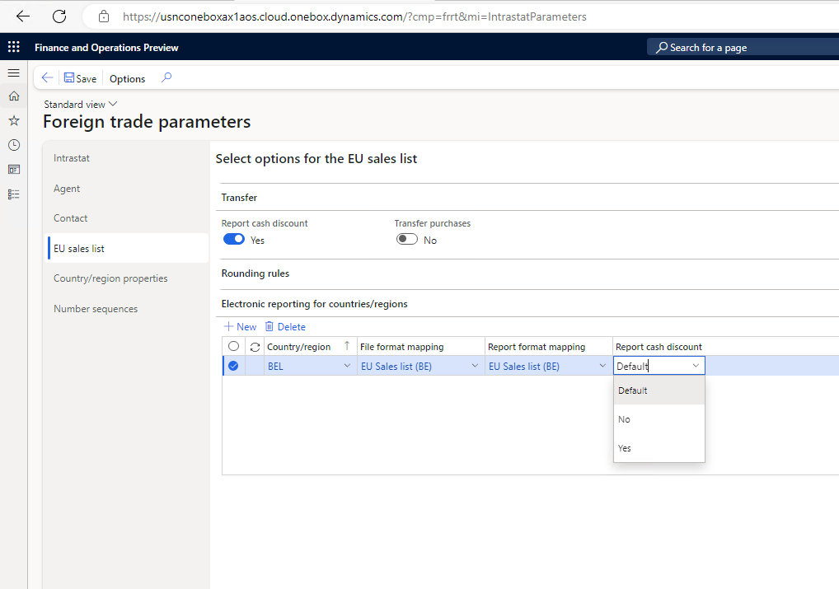Open Report format mapping dropdown arrow
Screen dimensions: 839x589
coord(602,366)
